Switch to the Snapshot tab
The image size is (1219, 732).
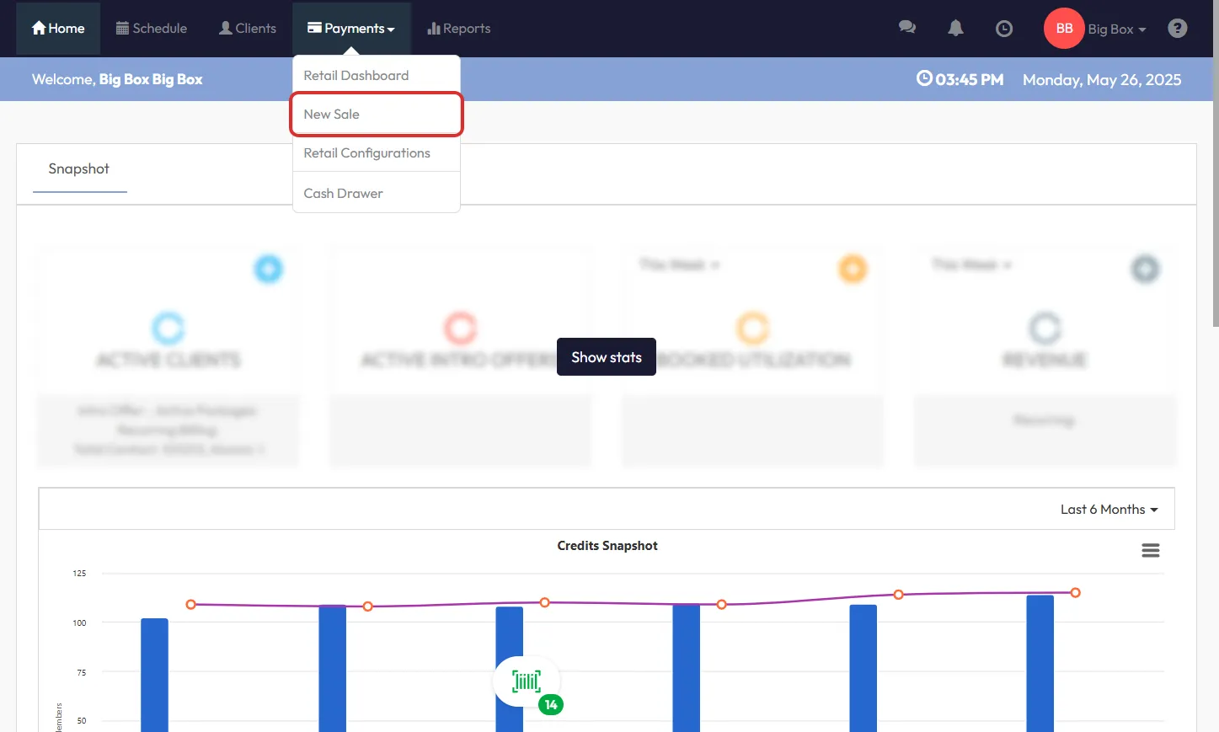pos(79,169)
